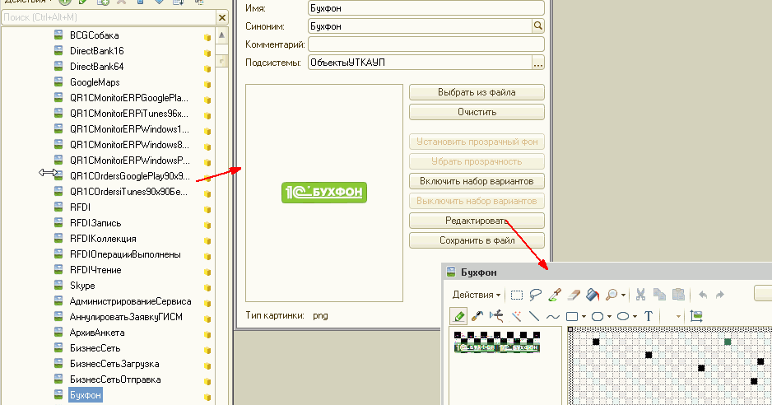Click the scissors Cut icon

tap(640, 295)
